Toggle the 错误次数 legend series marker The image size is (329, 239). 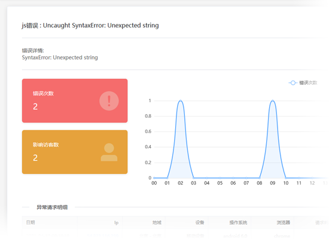tap(293, 83)
